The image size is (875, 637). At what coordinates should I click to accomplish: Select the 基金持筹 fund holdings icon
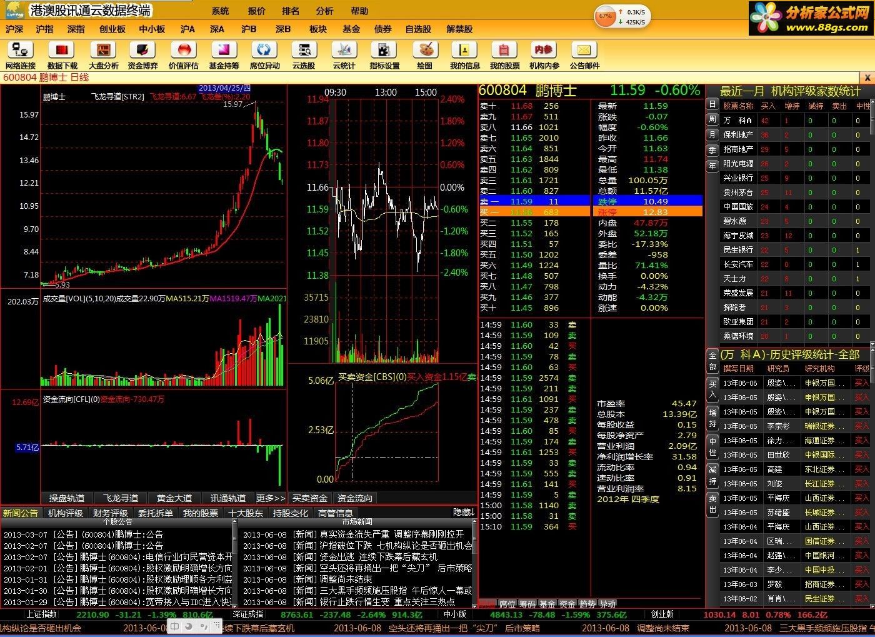pyautogui.click(x=224, y=55)
